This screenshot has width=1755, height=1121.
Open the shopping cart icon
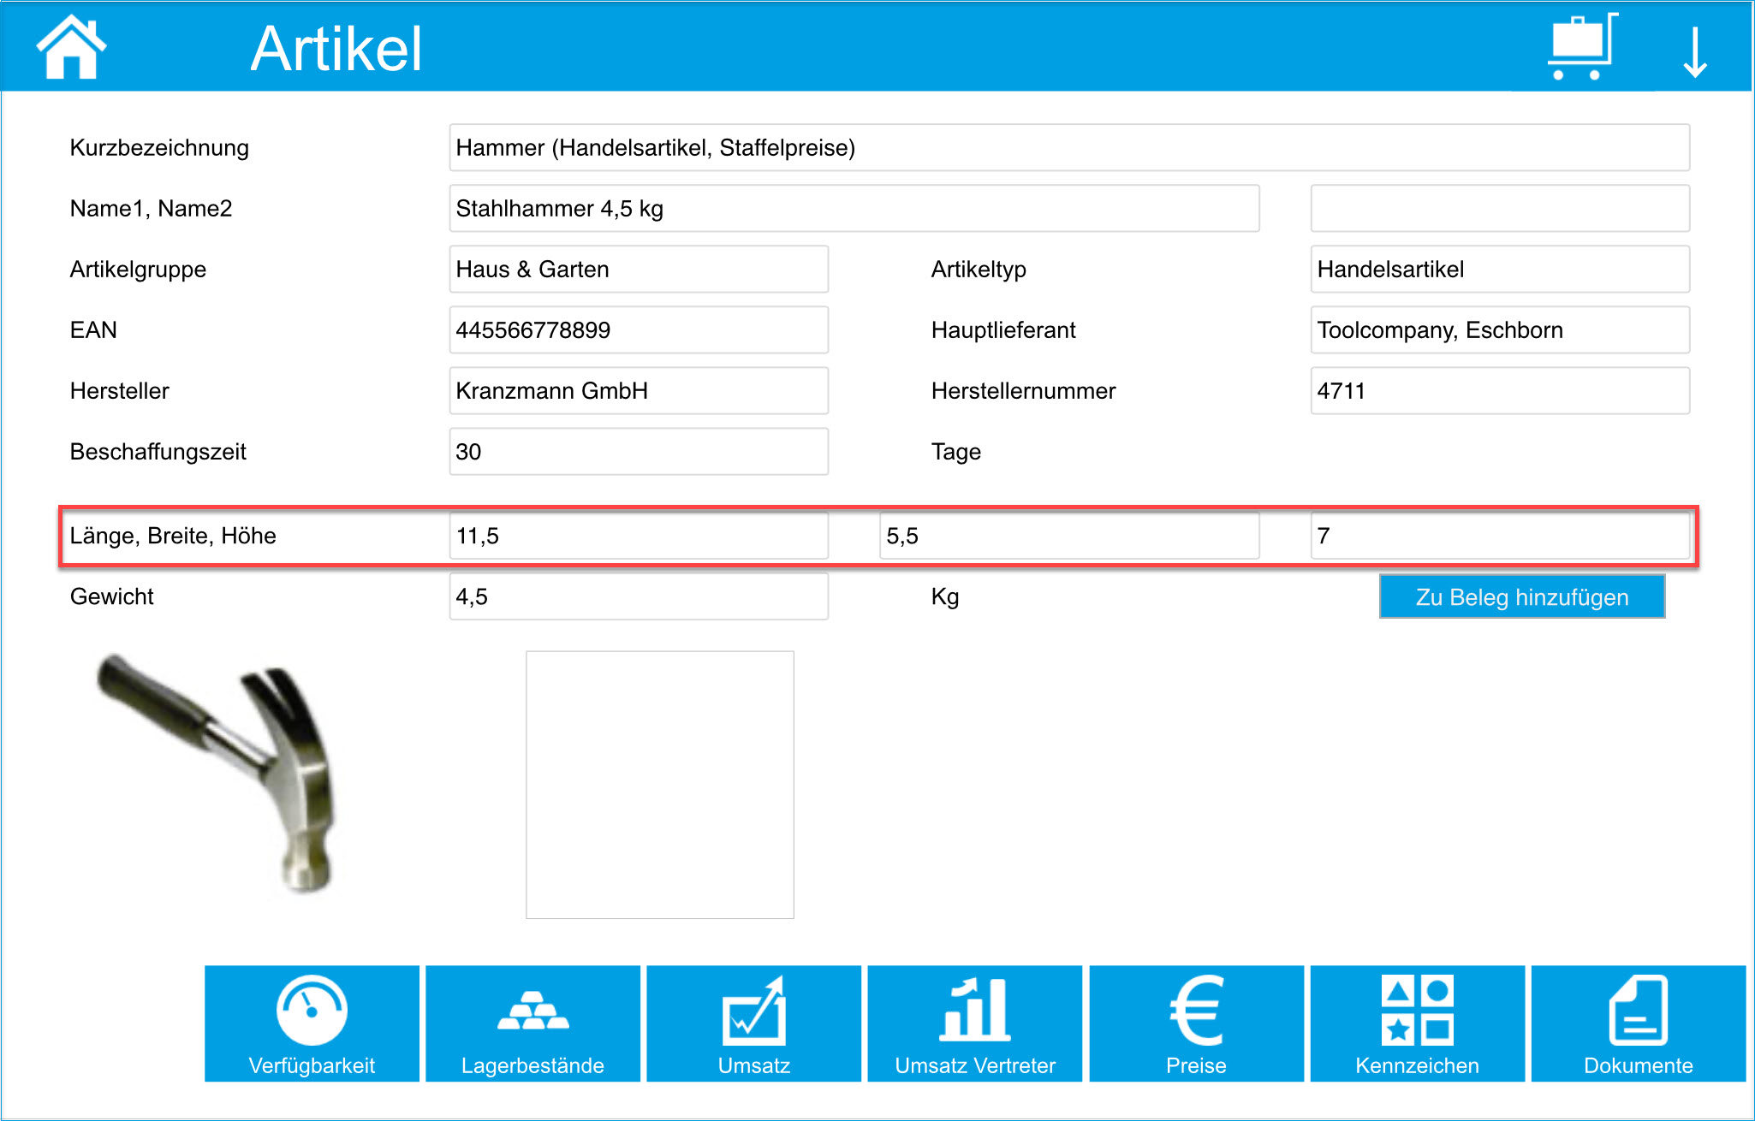point(1581,47)
